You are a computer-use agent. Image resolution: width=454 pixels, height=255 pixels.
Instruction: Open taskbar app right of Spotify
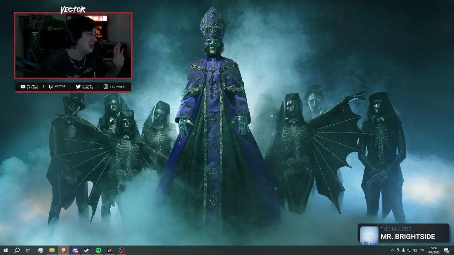pyautogui.click(x=110, y=250)
